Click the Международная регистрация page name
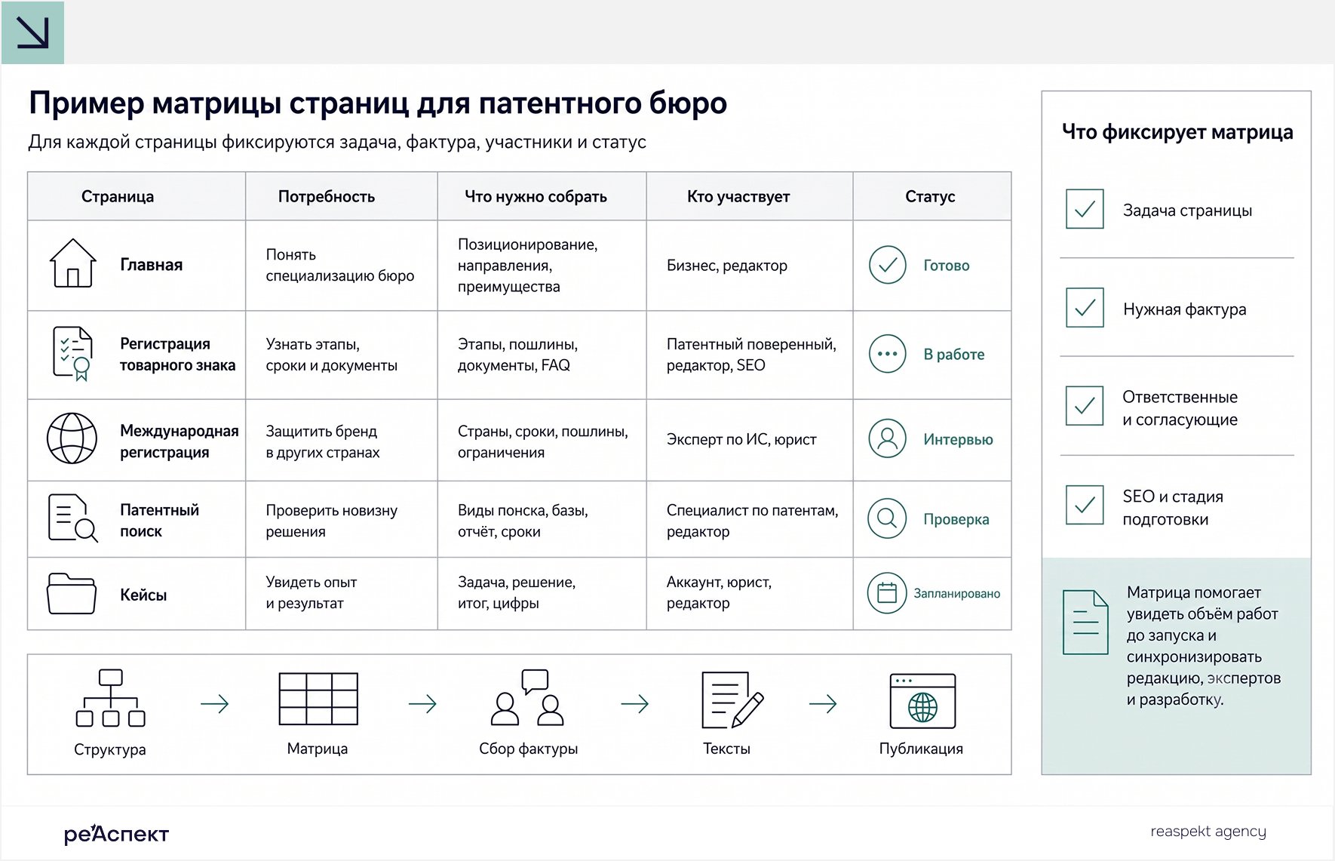 point(180,441)
